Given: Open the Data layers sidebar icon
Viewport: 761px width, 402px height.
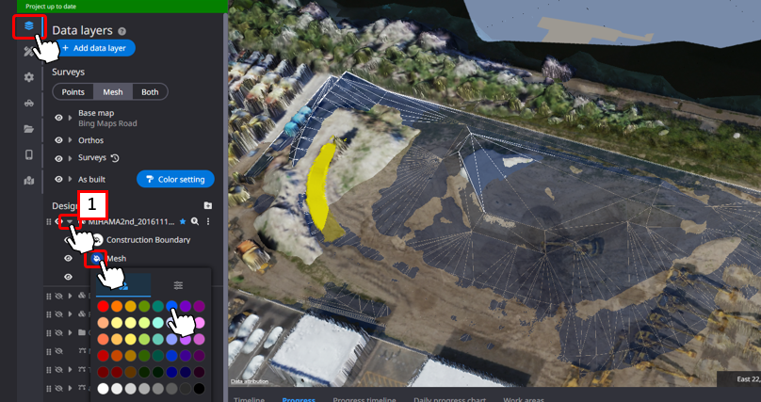Looking at the screenshot, I should pos(28,26).
